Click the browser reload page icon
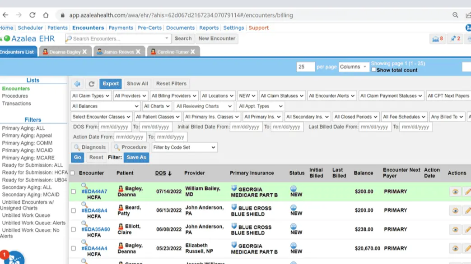 [x=32, y=15]
